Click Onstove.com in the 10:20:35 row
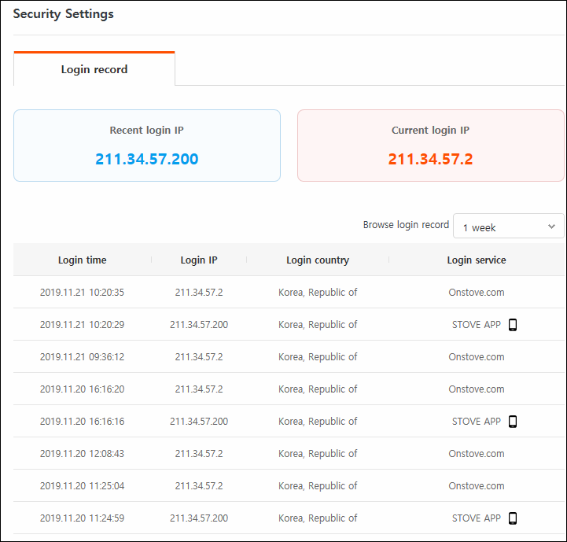The image size is (567, 542). [x=477, y=292]
